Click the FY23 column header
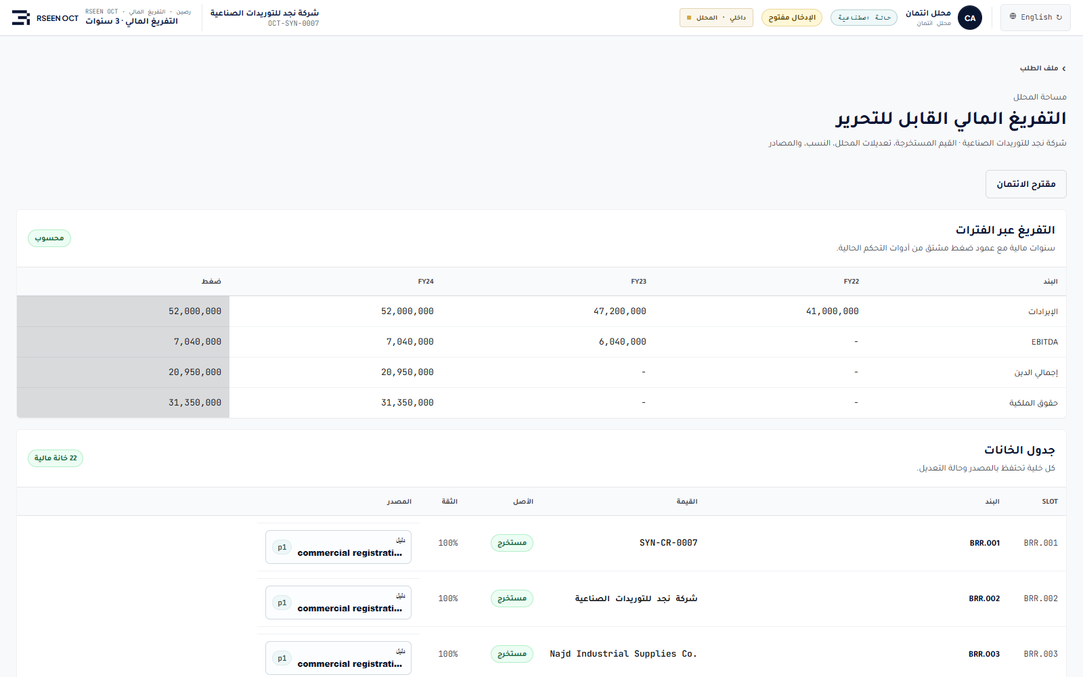This screenshot has width=1083, height=677. tap(638, 282)
